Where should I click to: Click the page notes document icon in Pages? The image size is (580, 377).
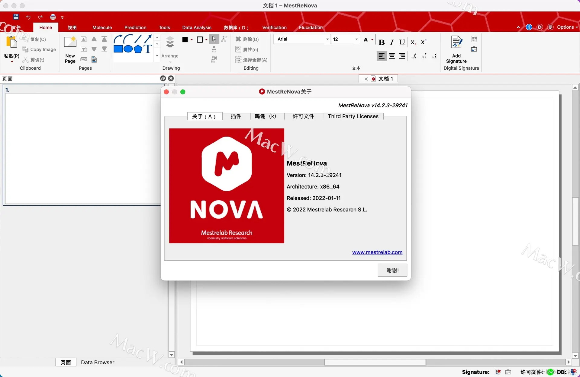click(94, 59)
